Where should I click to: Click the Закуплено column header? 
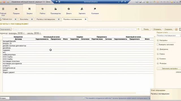tap(74, 39)
